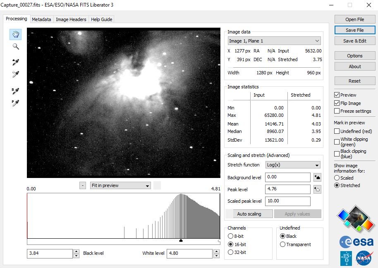The image size is (378, 268).
Task: Choose the peak level picker (P eyedropper)
Action: coord(15,103)
